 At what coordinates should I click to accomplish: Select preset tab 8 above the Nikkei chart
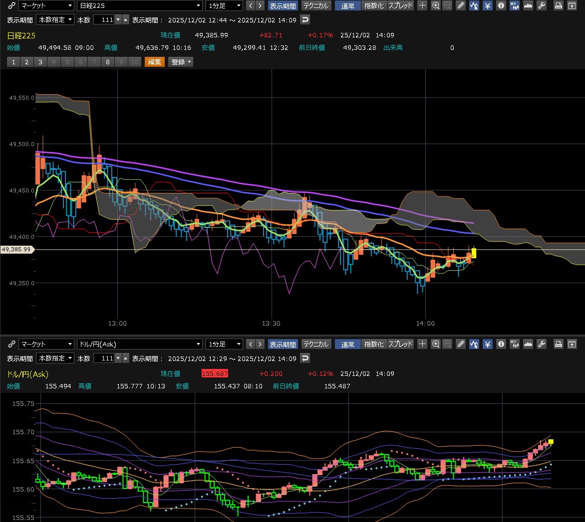(x=108, y=62)
